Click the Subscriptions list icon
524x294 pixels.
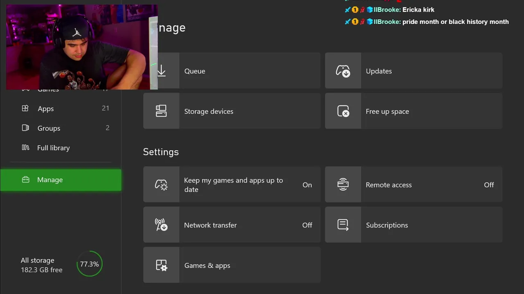pyautogui.click(x=343, y=225)
